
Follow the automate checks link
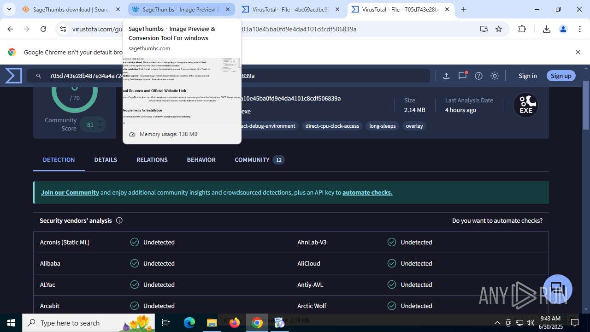click(x=367, y=192)
